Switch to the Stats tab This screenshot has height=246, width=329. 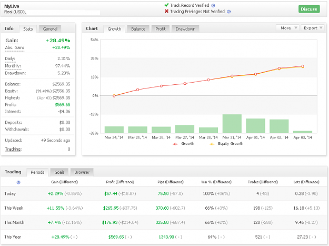(x=28, y=29)
